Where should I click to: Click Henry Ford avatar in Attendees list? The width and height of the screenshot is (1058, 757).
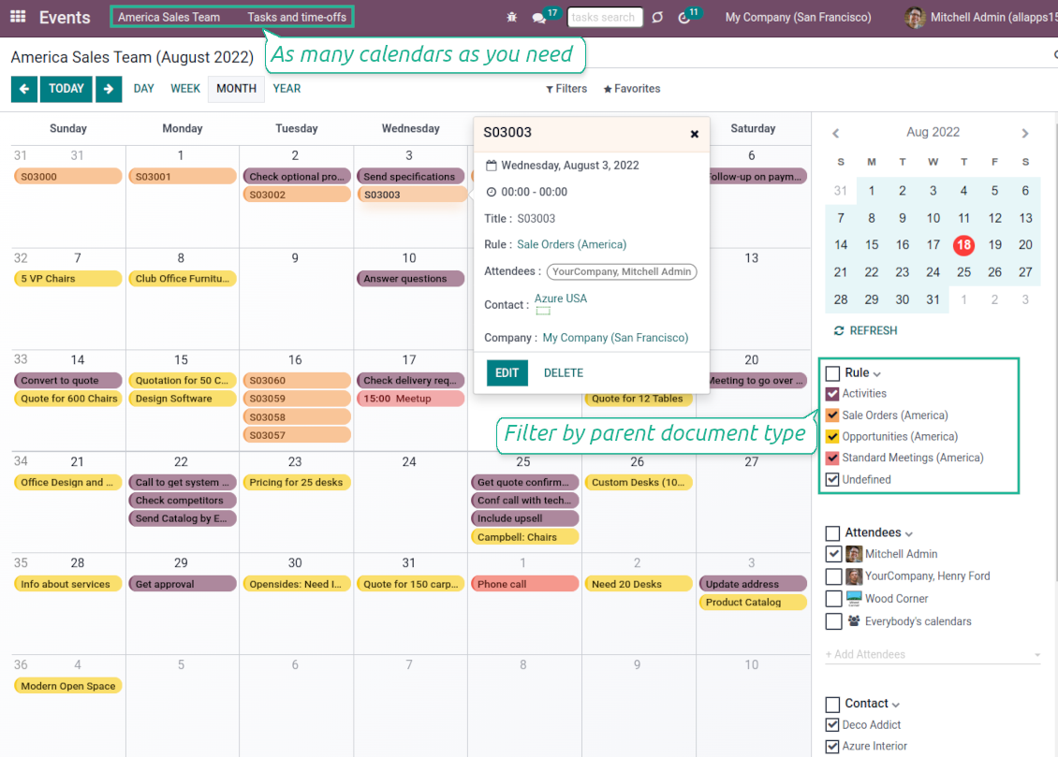tap(854, 576)
